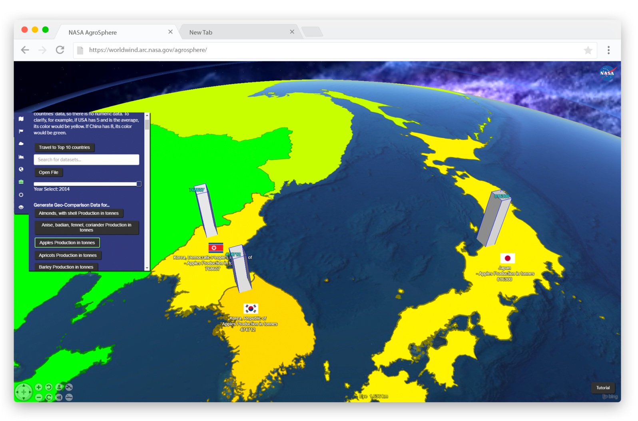Image resolution: width=638 pixels, height=421 pixels.
Task: Open the map layers sidebar icon
Action: click(x=21, y=119)
